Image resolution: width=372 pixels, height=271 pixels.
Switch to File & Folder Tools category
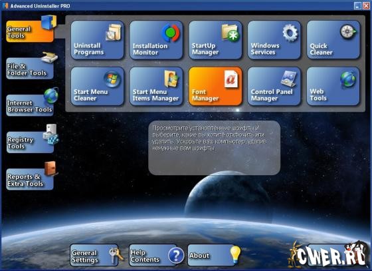click(x=30, y=69)
